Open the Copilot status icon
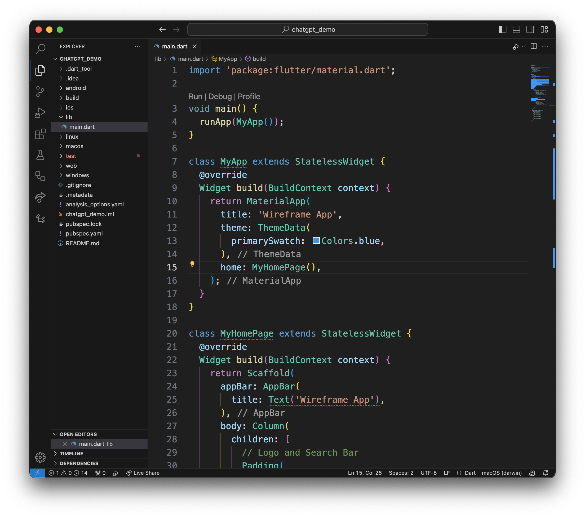The image size is (585, 517). 532,473
